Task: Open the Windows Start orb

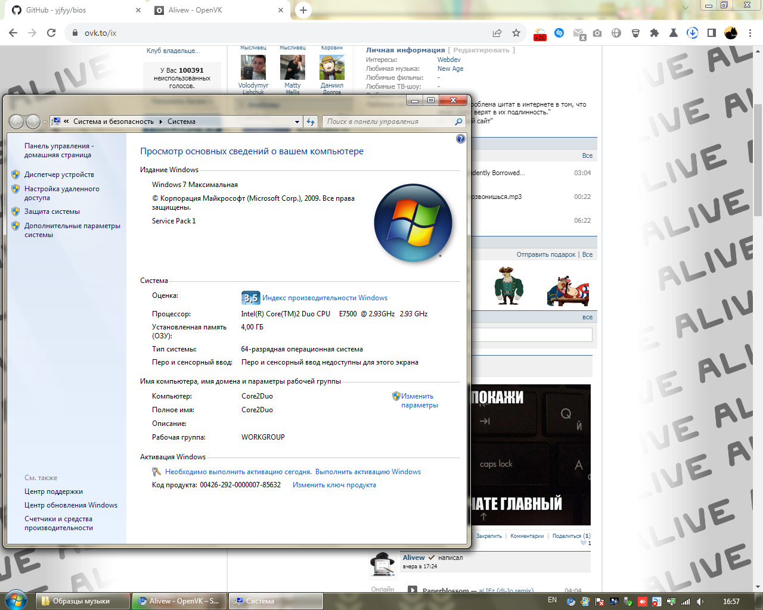Action: 15,600
